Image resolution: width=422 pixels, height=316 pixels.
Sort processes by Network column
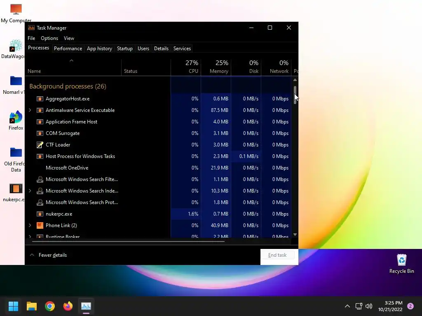coord(276,67)
